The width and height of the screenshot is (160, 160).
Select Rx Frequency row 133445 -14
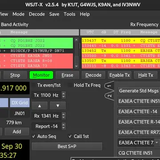tap(121, 46)
